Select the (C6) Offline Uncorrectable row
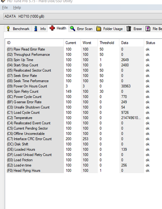162x209 pixels. coord(84,134)
